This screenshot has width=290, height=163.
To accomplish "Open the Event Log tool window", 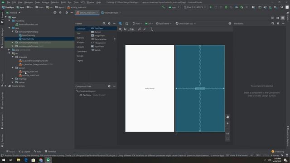I will [277, 151].
